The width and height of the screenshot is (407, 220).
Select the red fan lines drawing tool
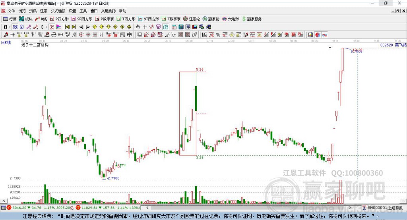point(146,35)
